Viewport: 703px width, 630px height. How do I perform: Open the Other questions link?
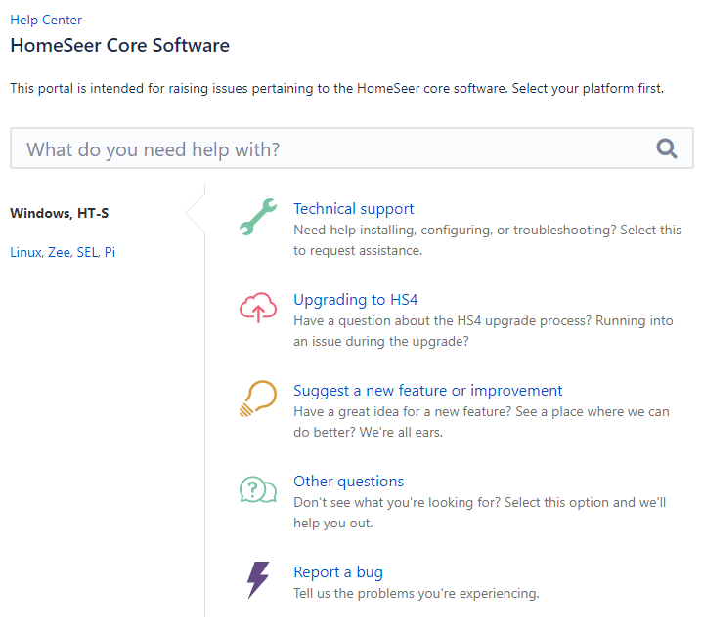pos(348,482)
